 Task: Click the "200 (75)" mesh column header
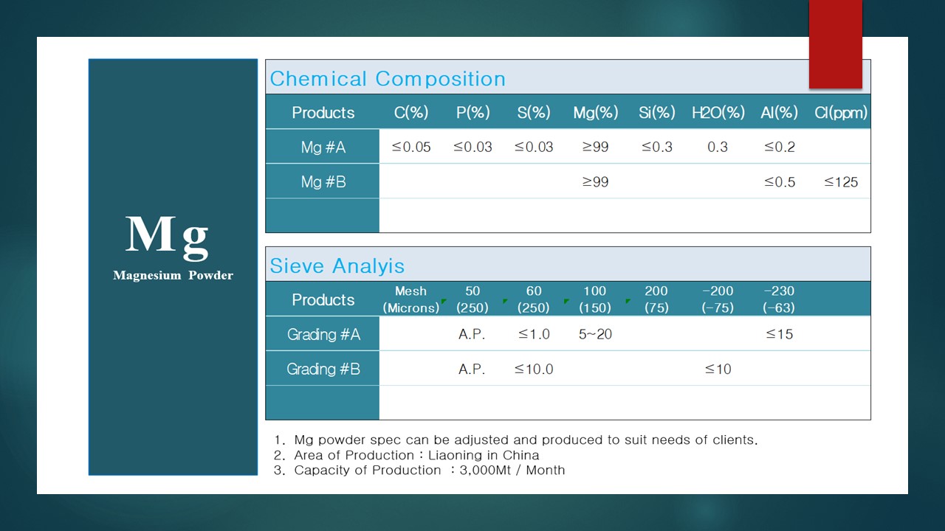[x=656, y=299]
